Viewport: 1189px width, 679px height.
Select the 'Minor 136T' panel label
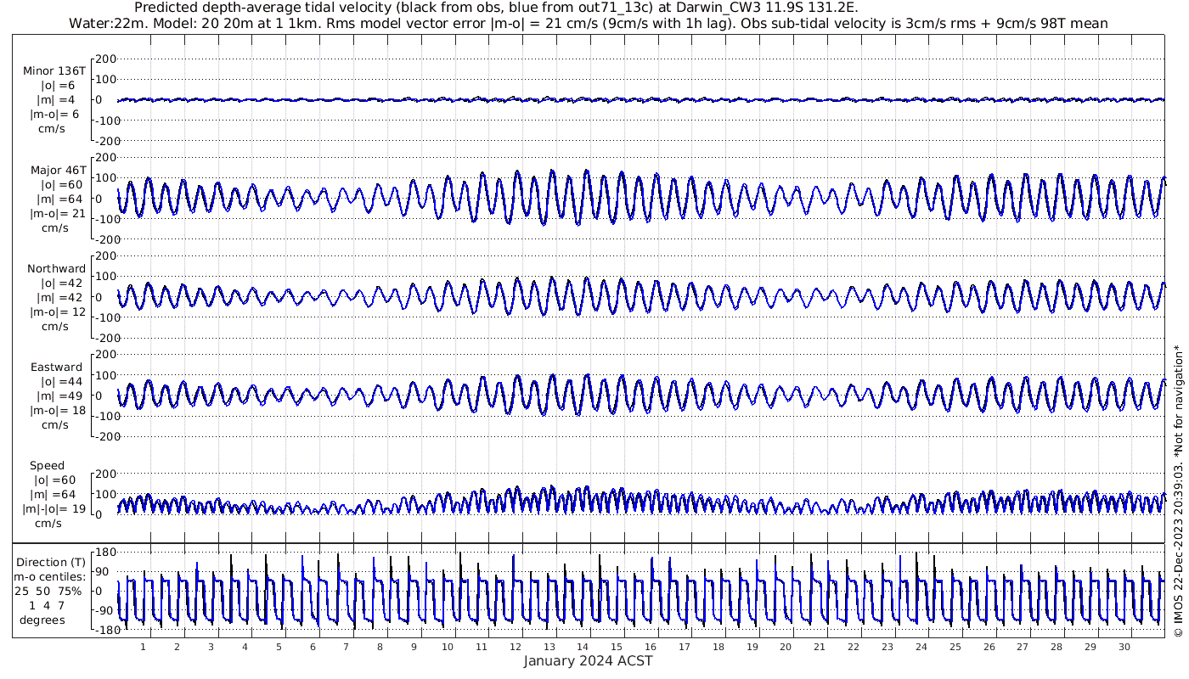54,70
